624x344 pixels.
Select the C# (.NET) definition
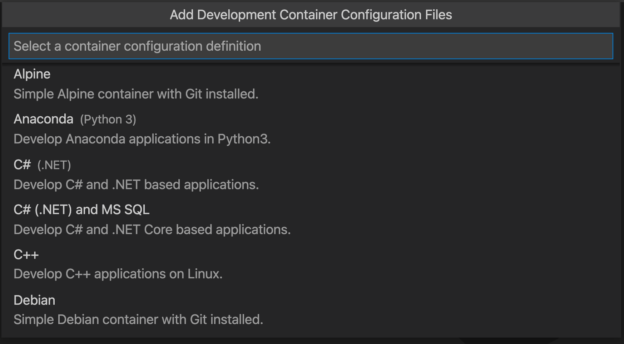(311, 174)
